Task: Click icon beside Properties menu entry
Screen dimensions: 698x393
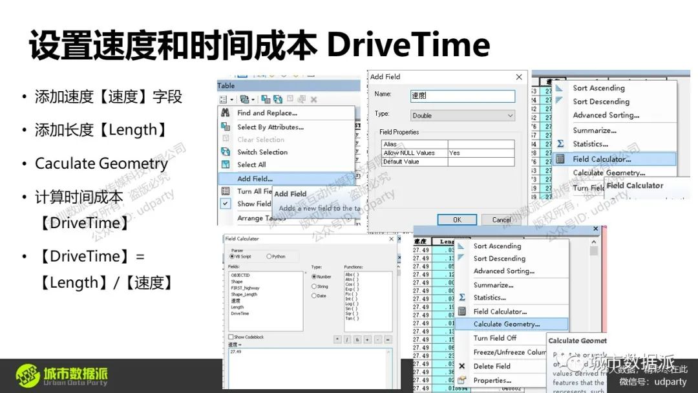Action: point(462,380)
